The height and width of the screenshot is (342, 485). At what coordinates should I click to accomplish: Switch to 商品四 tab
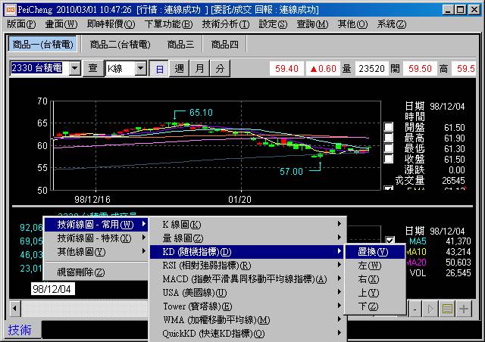pyautogui.click(x=225, y=45)
